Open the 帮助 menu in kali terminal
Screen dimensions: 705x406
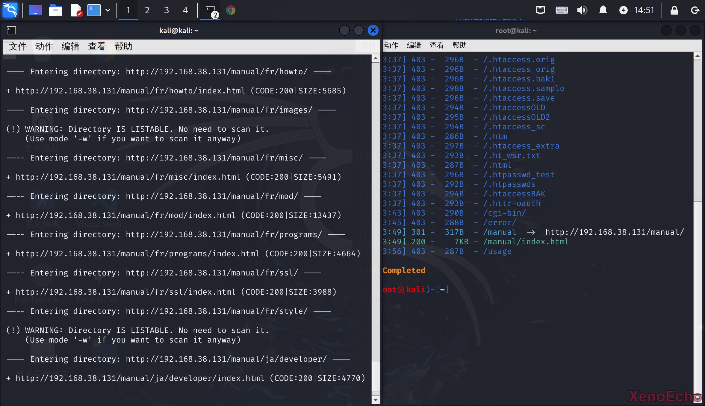[x=123, y=46]
